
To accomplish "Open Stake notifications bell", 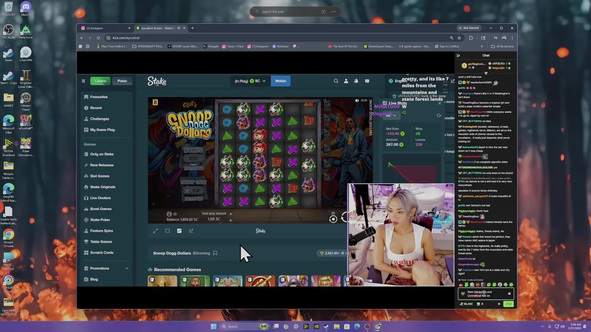I will (x=356, y=81).
